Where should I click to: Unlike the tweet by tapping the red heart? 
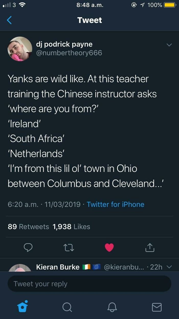109,248
